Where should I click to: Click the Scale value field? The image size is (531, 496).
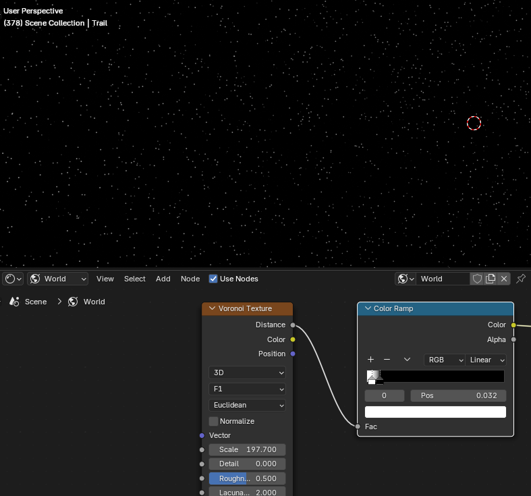click(x=247, y=449)
